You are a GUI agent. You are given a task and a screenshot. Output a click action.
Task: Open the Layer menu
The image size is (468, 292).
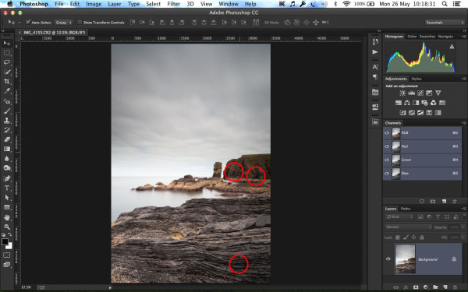115,4
